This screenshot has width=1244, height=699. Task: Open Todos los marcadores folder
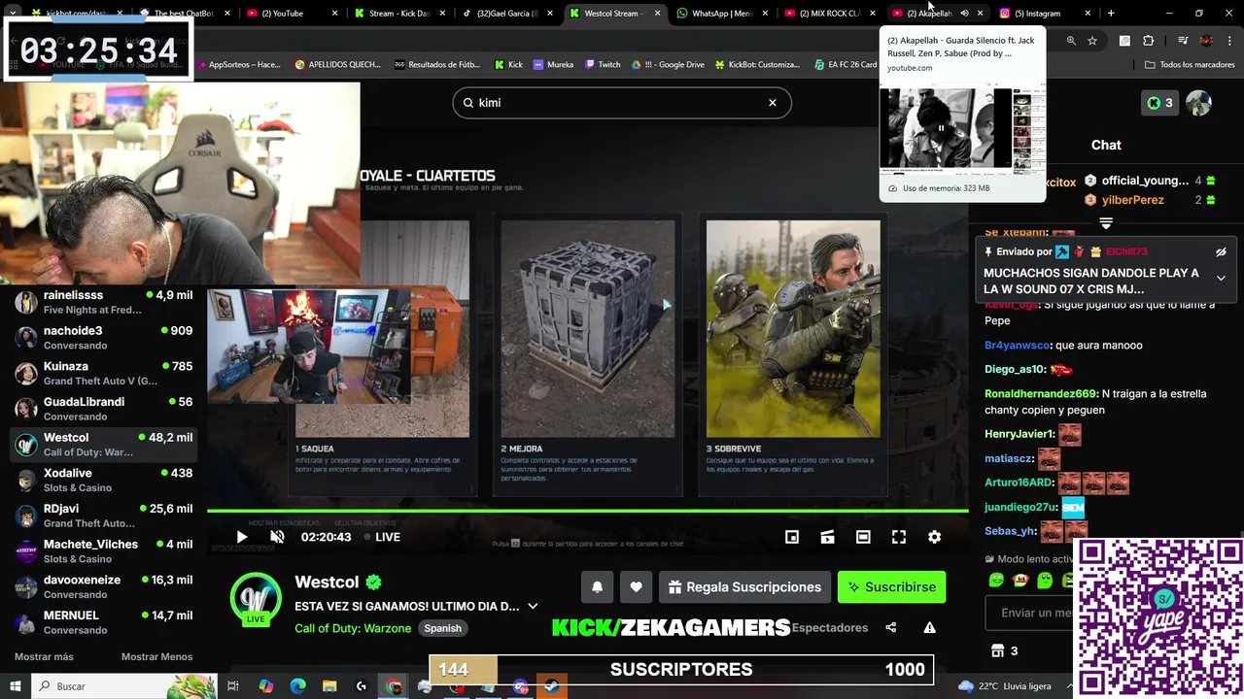point(1190,65)
